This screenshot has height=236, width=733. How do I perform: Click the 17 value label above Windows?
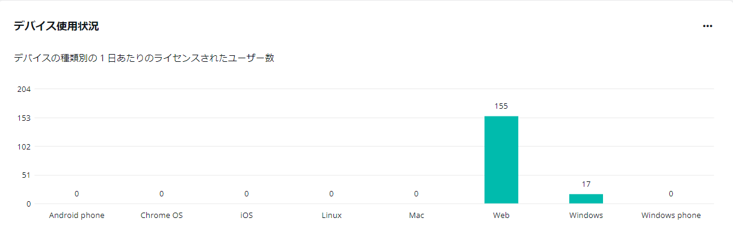586,184
